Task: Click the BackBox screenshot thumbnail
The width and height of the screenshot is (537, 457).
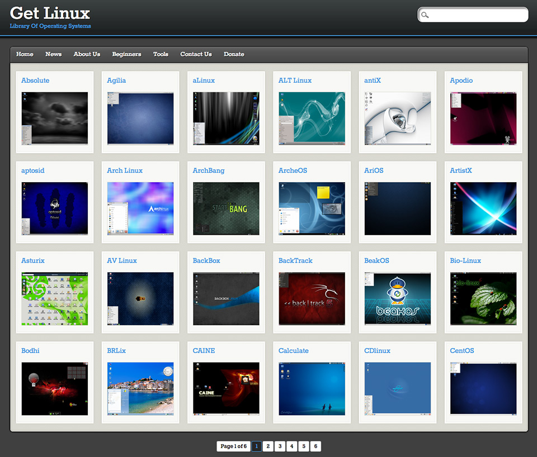Action: click(x=226, y=299)
